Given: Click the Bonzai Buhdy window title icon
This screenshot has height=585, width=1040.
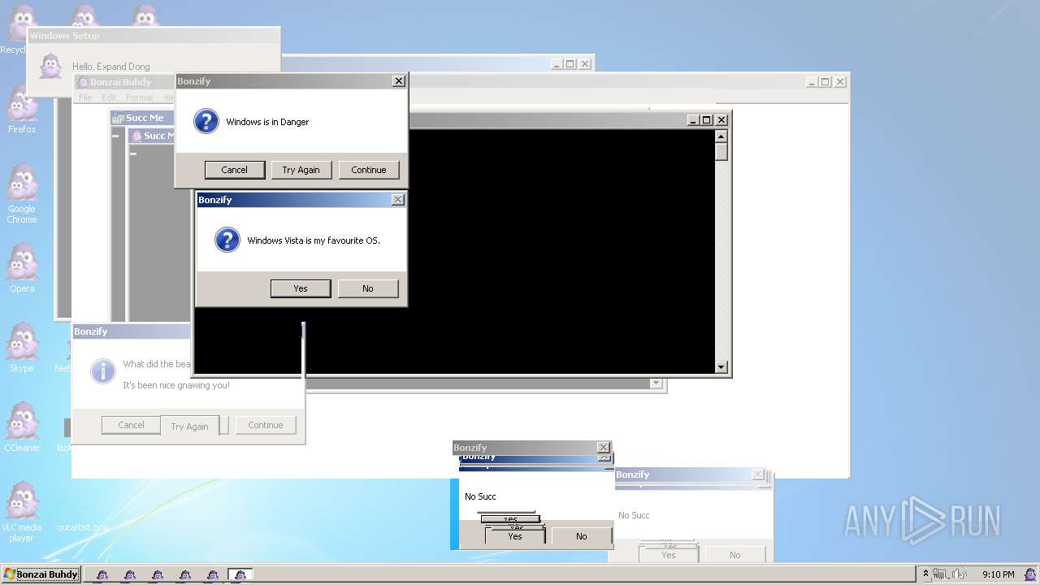Looking at the screenshot, I should 82,82.
